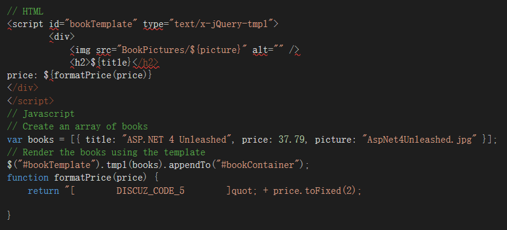The image size is (507, 230).
Task: Click price.toFixed(2) in return statement
Action: click(314, 191)
